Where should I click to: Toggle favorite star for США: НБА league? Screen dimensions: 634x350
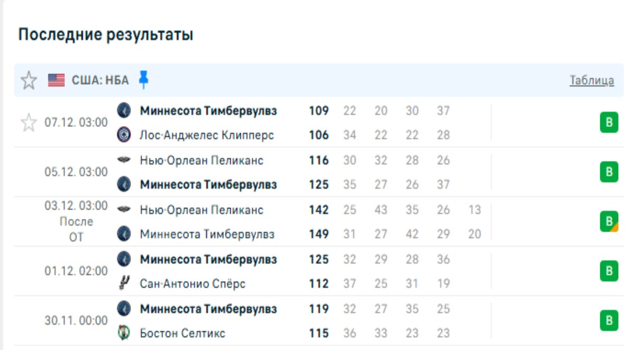tap(29, 81)
